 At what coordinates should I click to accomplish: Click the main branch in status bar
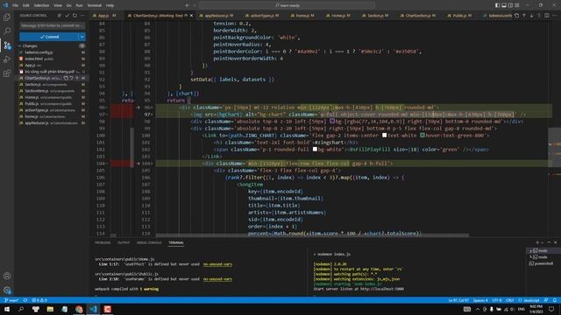tap(11, 300)
